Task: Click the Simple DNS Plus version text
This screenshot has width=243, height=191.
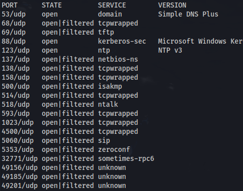Action: tap(188, 14)
